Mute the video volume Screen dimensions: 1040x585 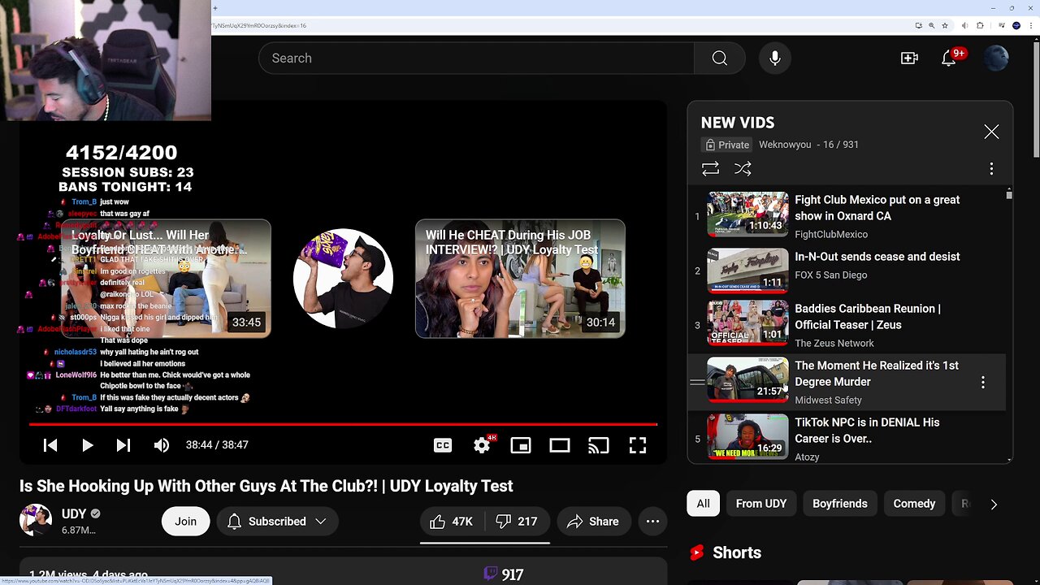click(x=162, y=445)
